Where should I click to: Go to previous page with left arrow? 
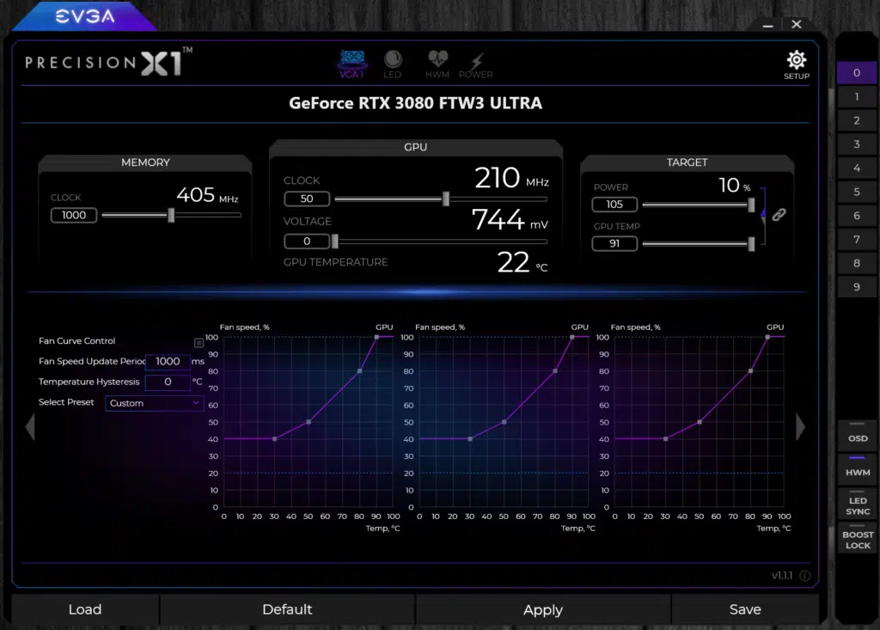click(30, 427)
